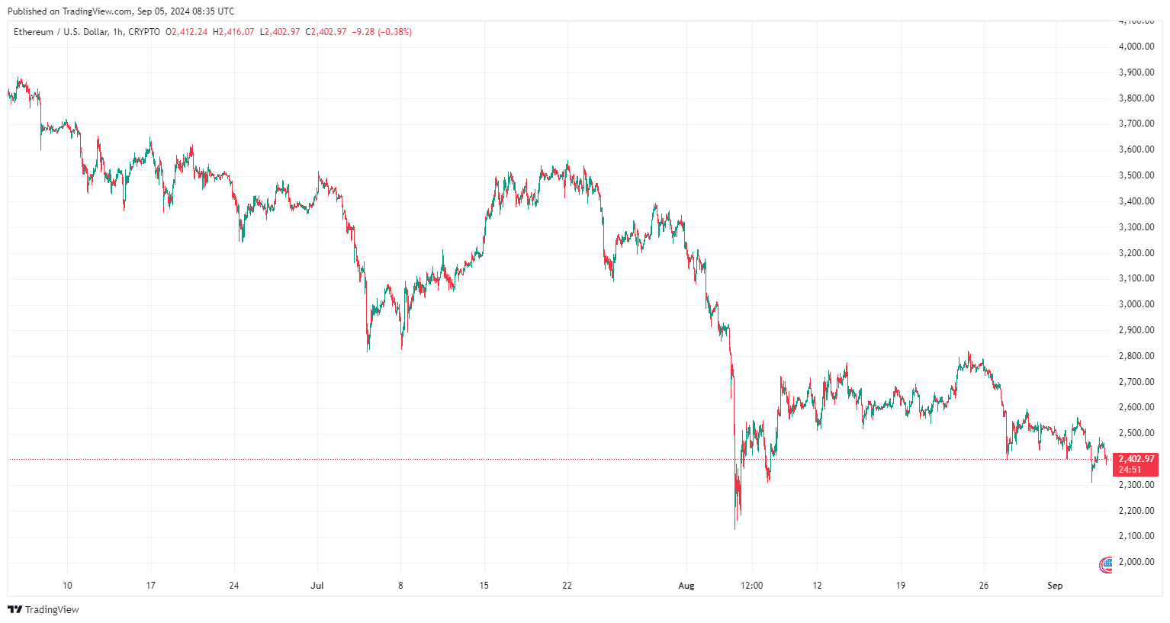Click the date label 24 on the time axis

pyautogui.click(x=234, y=586)
